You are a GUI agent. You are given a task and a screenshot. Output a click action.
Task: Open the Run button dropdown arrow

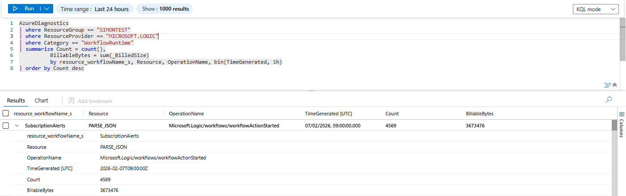[x=46, y=8]
